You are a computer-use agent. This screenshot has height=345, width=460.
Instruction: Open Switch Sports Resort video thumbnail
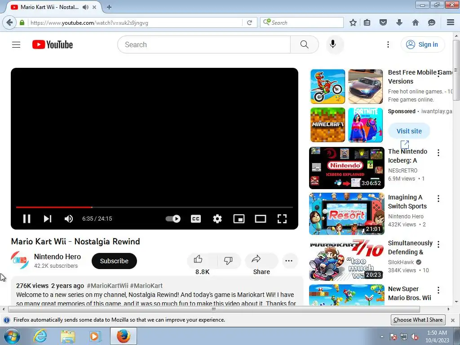point(346,214)
